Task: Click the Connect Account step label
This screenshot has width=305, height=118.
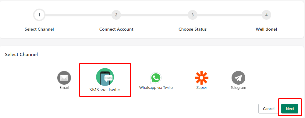Action: click(x=116, y=29)
